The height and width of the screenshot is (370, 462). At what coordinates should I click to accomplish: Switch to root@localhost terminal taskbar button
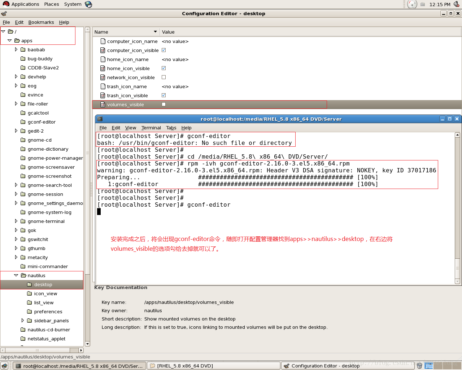(79, 366)
